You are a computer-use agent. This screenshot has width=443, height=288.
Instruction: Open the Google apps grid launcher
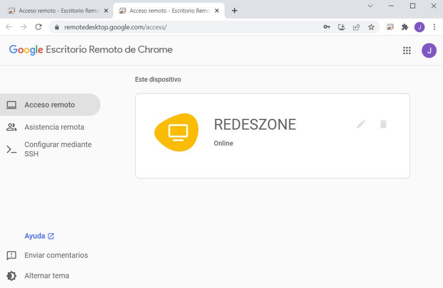coord(407,50)
